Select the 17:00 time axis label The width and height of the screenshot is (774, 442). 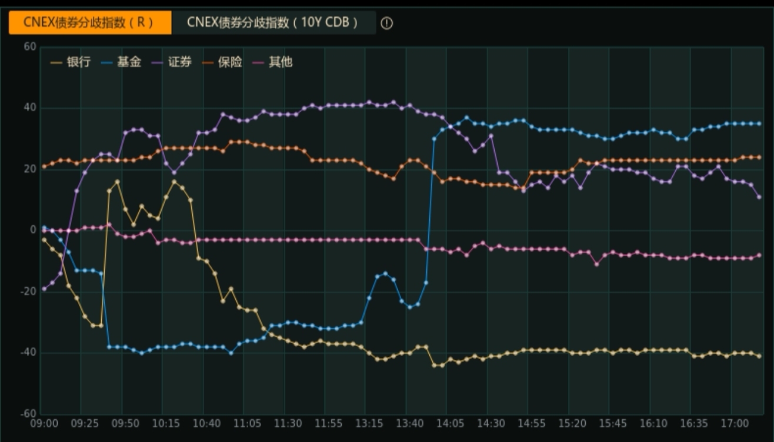(735, 423)
